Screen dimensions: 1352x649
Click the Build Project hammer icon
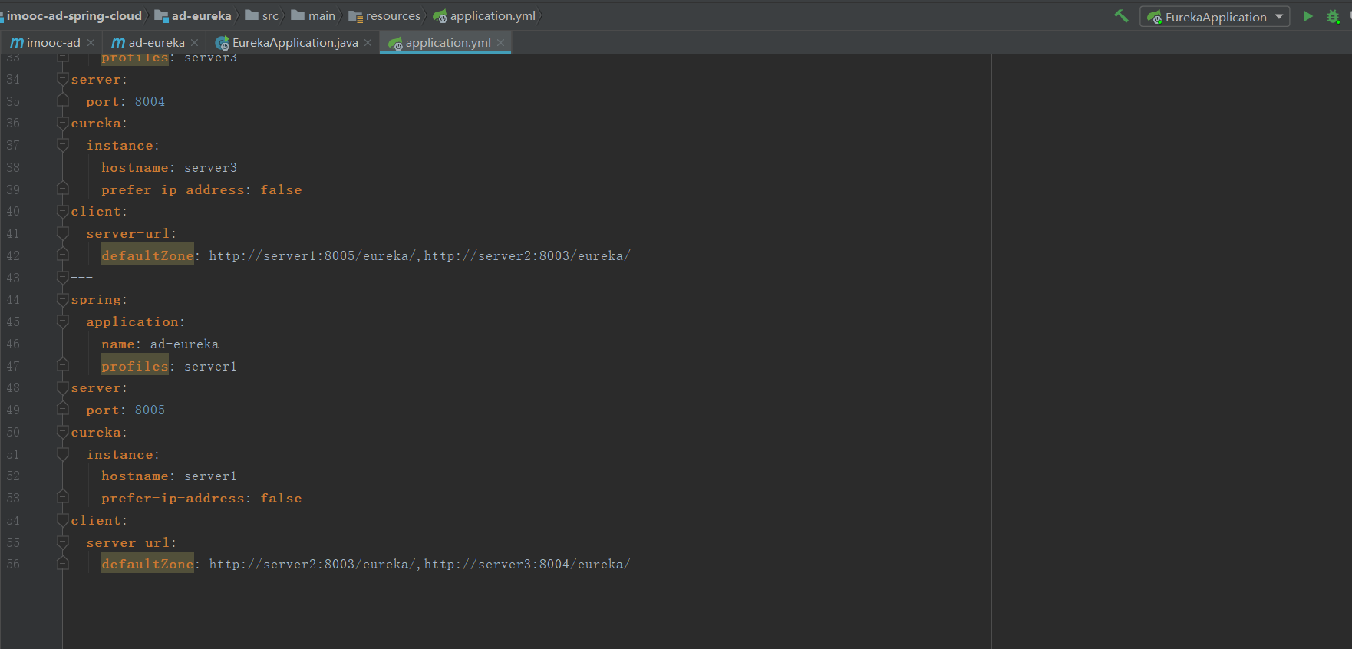point(1121,16)
